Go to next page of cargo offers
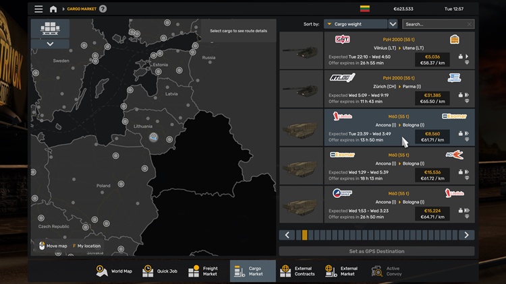This screenshot has height=284, width=506. [466, 235]
